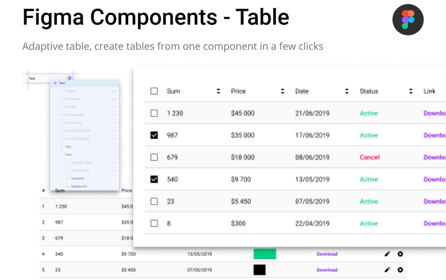The height and width of the screenshot is (280, 446).
Task: Click the edit pencil icon in row 540
Action: [x=387, y=254]
